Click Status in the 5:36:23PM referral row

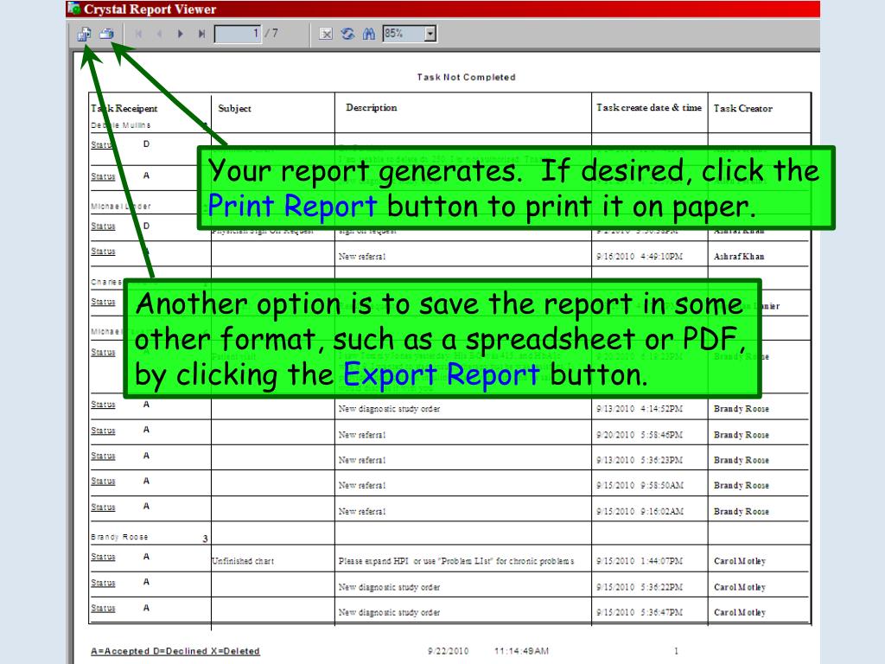pos(103,456)
